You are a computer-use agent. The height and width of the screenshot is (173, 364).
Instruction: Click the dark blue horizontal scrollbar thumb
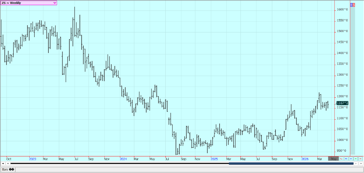[291, 164]
